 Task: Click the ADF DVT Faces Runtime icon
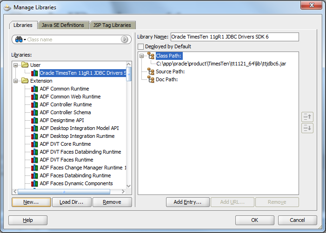[x=34, y=160]
